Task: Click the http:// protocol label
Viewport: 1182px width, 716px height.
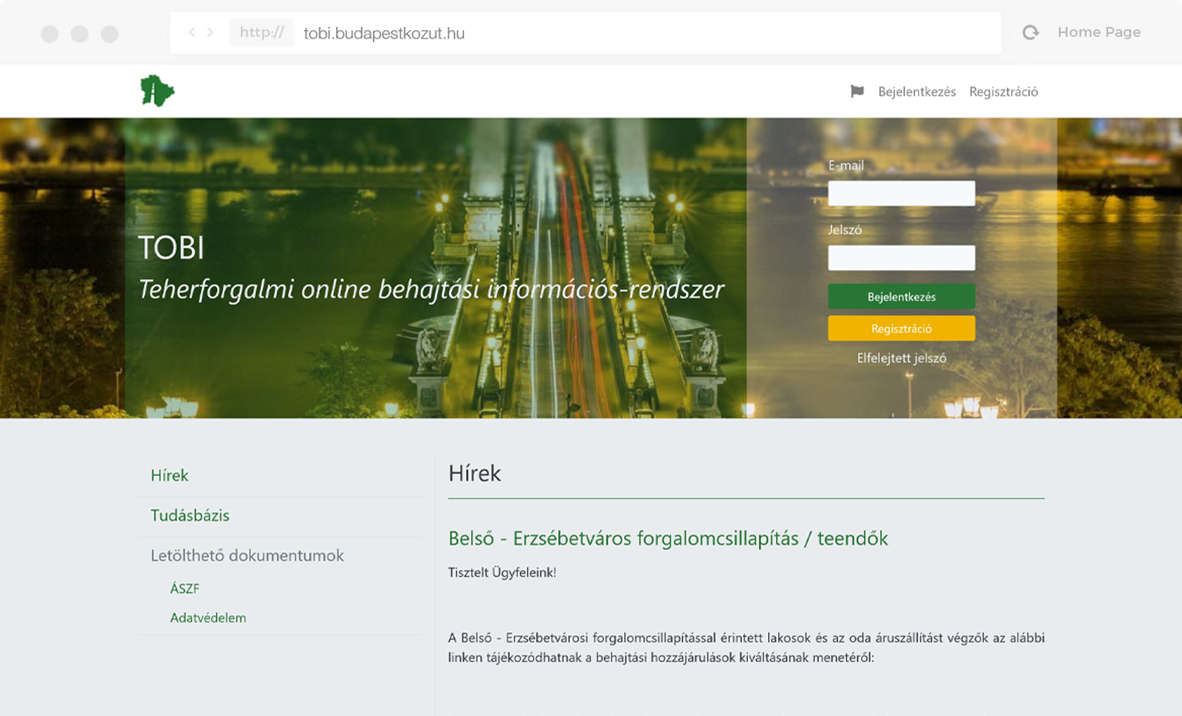Action: [262, 32]
